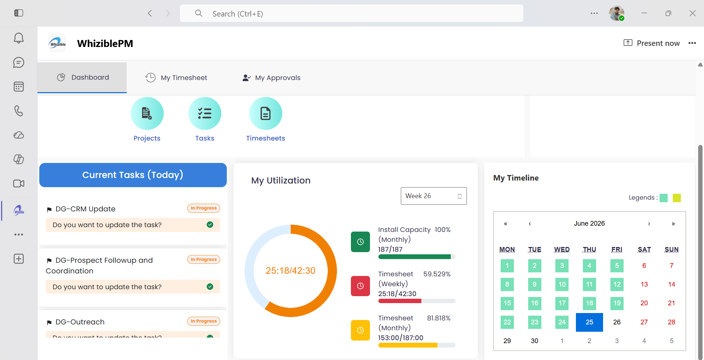Click In Progress badge for DG-Outreach
The image size is (704, 360).
click(x=204, y=321)
